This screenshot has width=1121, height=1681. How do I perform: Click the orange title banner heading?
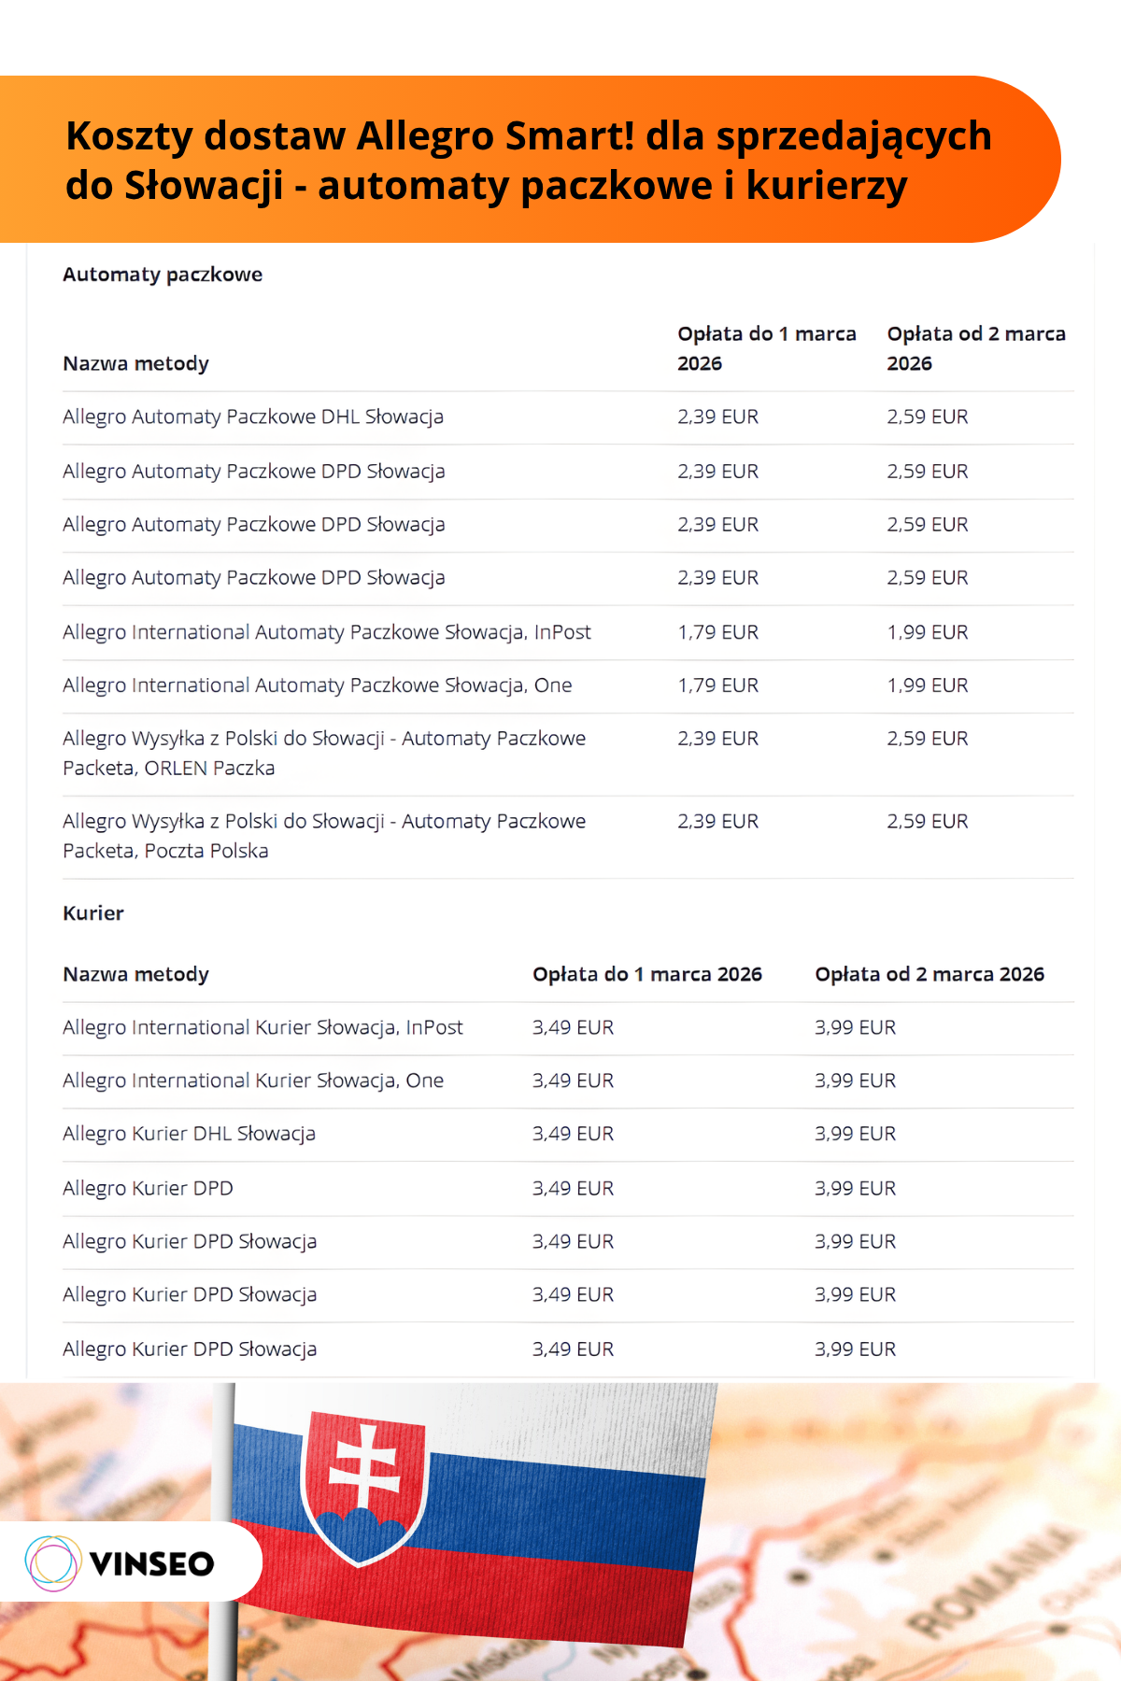point(528,160)
